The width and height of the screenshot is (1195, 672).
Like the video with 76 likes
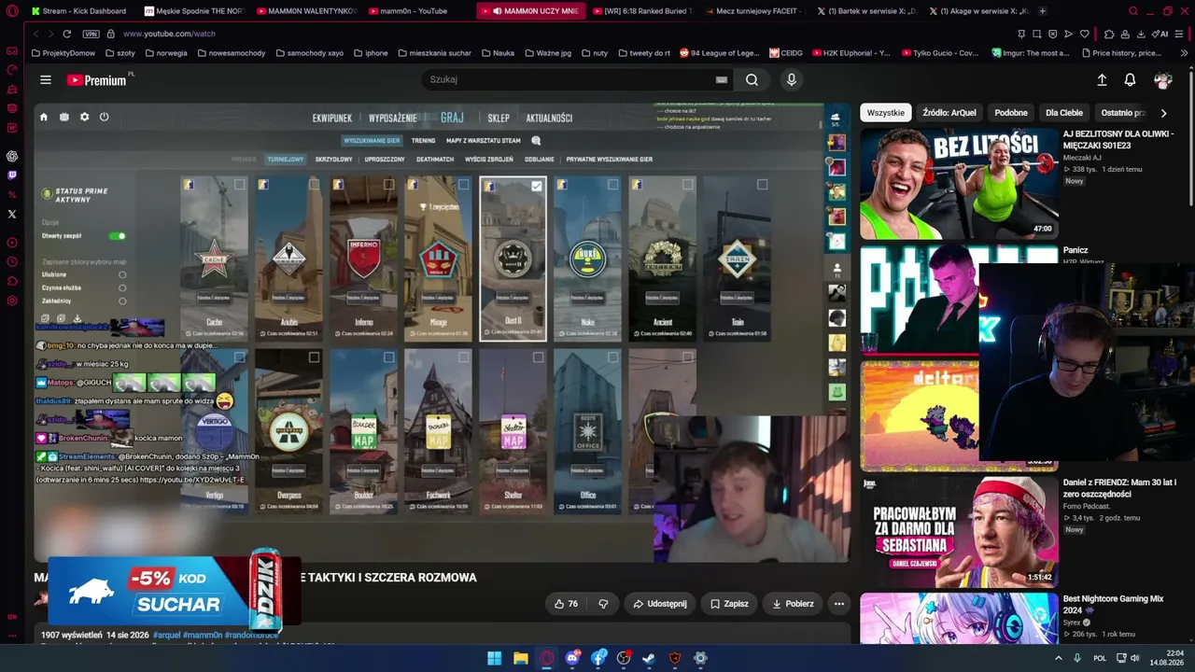tap(567, 604)
